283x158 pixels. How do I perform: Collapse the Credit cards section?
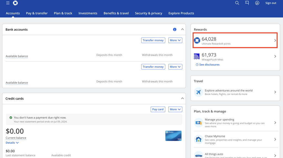tap(182, 98)
